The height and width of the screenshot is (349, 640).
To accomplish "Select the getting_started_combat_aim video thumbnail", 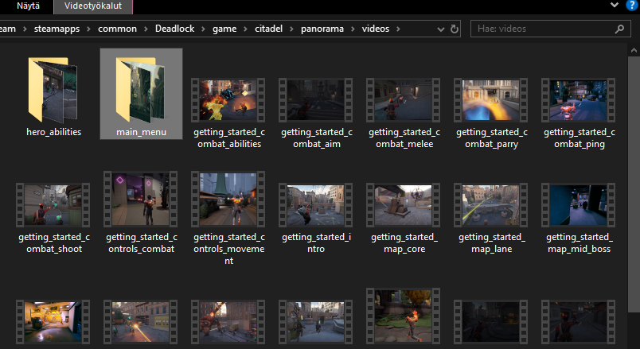I will 315,100.
